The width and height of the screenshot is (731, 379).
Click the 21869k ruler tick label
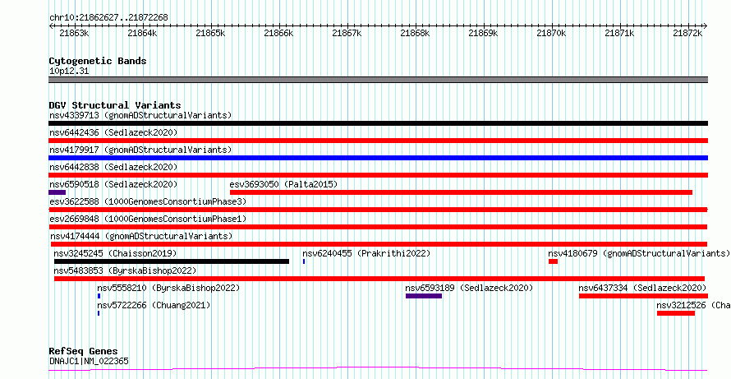coord(484,33)
